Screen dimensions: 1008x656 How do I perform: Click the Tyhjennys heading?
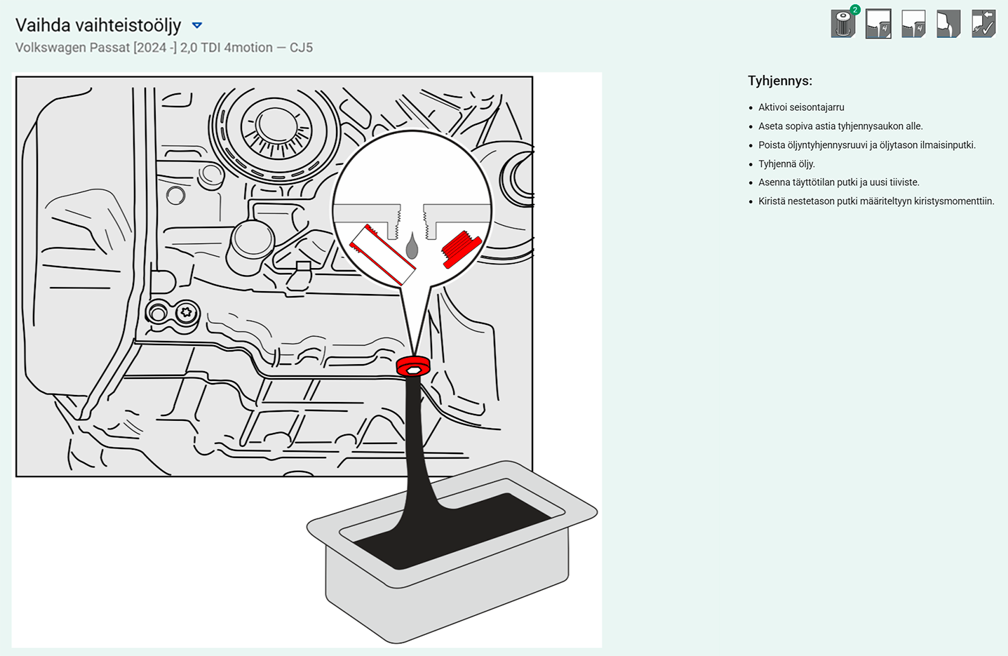pos(780,81)
